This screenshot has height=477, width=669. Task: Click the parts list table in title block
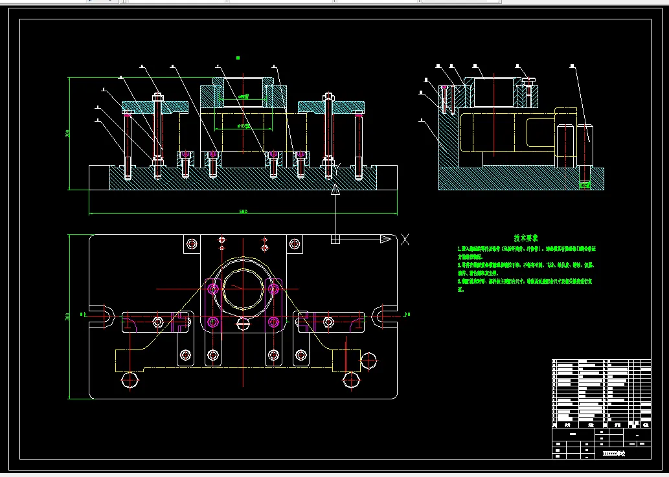click(602, 394)
